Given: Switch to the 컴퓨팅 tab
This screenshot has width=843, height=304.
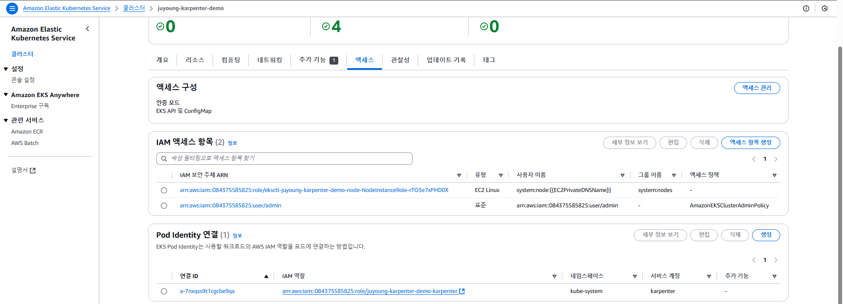Looking at the screenshot, I should point(231,60).
